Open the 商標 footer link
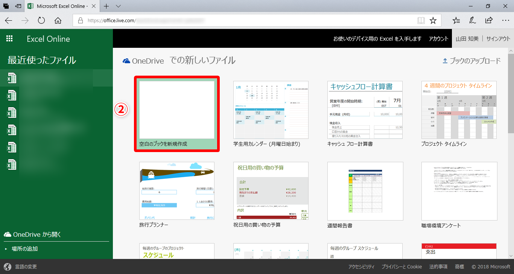 tap(459, 267)
